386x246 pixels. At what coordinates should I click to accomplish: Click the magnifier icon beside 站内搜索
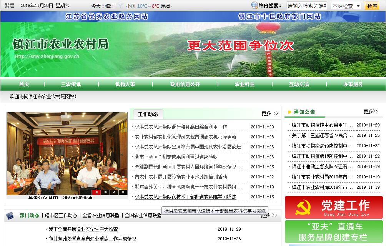[254, 5]
